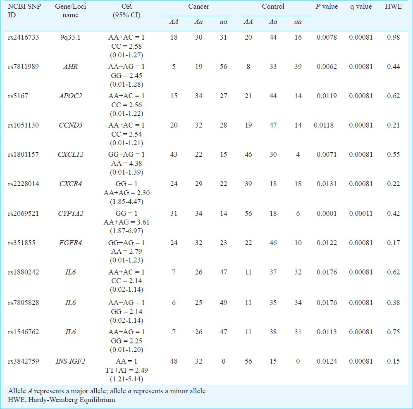Click IL6 in the rs7805828 row
This screenshot has height=409, width=413.
[70, 303]
